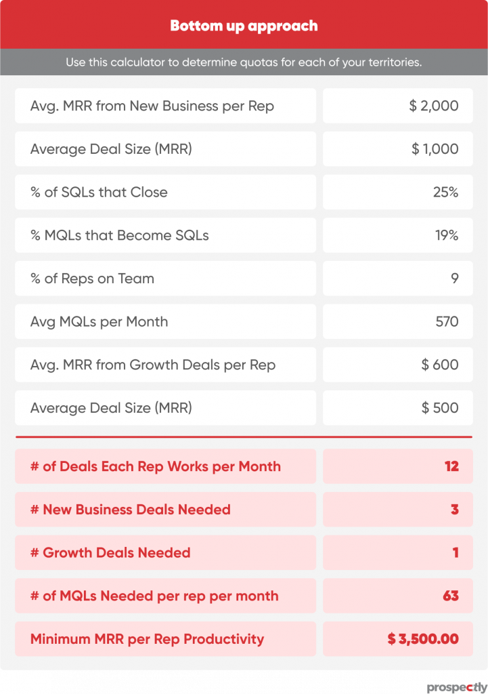Click the "Avg. MRR from New Business per Rep" label
The image size is (488, 694).
(x=152, y=106)
